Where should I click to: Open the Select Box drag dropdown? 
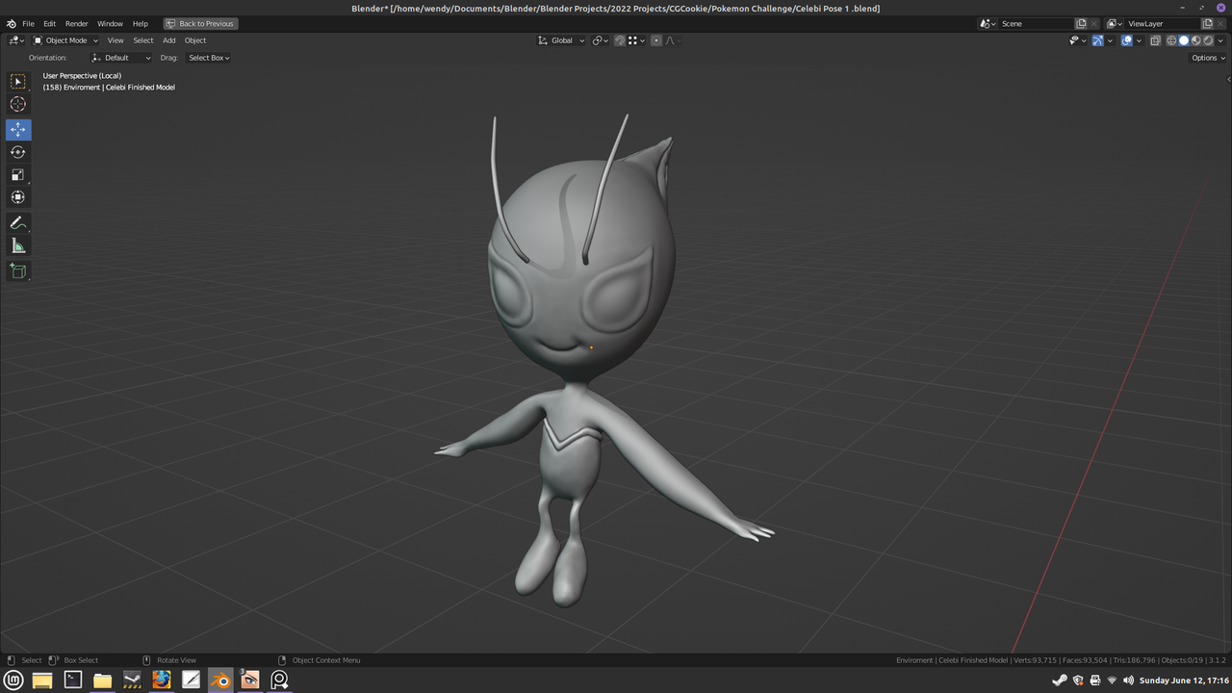tap(208, 57)
